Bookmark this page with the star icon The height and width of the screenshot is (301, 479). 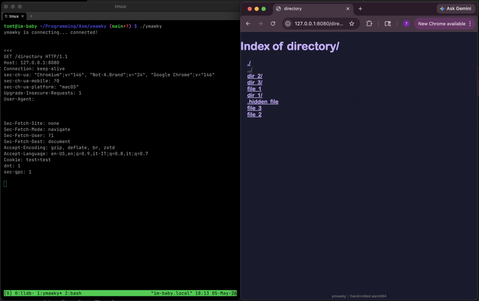pyautogui.click(x=352, y=24)
